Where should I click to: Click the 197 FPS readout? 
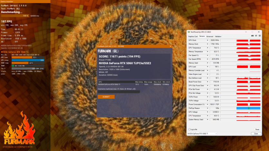tap(6, 22)
